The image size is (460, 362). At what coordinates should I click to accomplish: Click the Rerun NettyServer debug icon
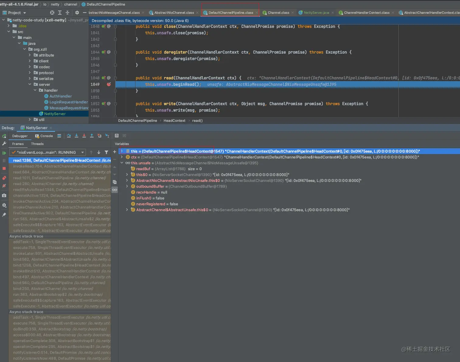click(x=4, y=136)
